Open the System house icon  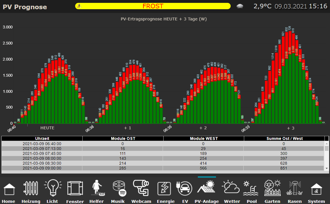click(x=316, y=189)
